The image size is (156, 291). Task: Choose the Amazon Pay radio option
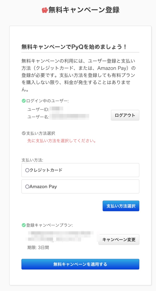point(27,187)
